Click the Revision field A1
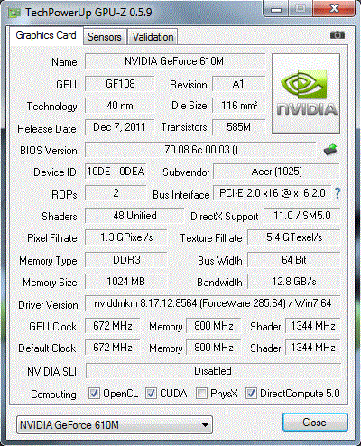Screen dimensions: 361x446 [238, 84]
